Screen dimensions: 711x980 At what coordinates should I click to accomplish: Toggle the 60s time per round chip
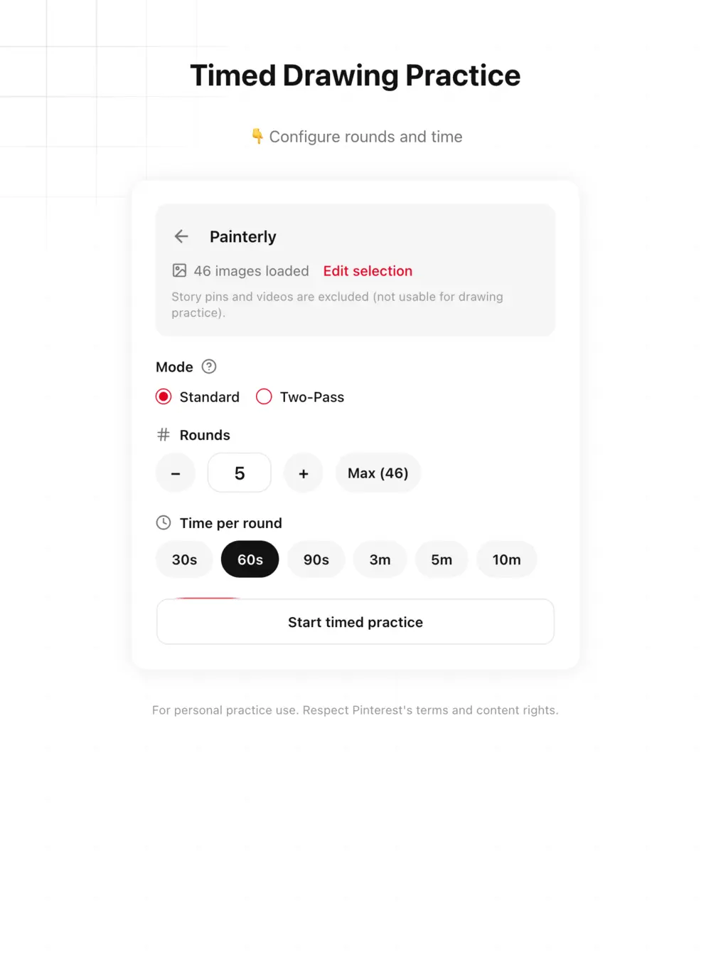click(x=250, y=559)
